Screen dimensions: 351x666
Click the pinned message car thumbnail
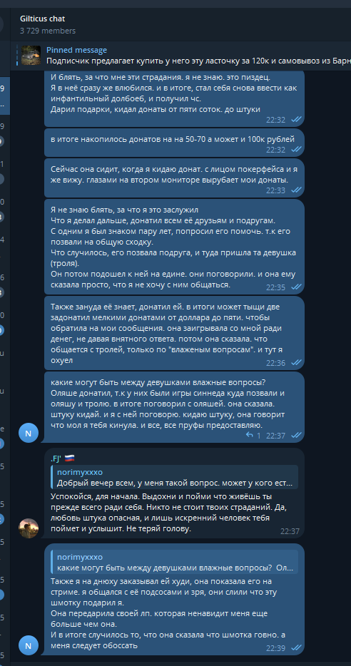(x=31, y=55)
